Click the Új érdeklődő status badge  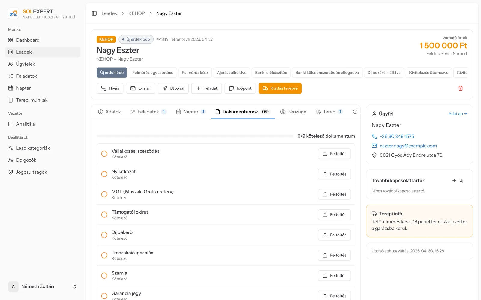136,39
